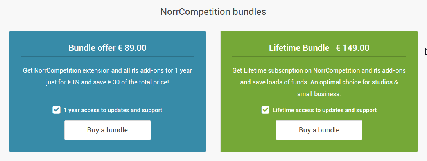Select the Lifetime Bundle title text
This screenshot has height=161, width=427.
pos(299,48)
